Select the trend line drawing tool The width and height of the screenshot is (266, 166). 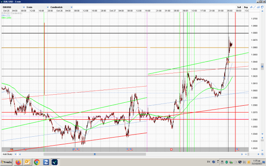255,7
